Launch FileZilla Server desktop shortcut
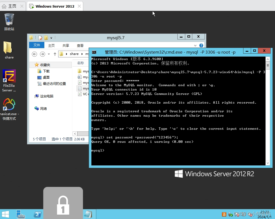Image resolution: width=275 pixels, height=219 pixels. (x=9, y=81)
